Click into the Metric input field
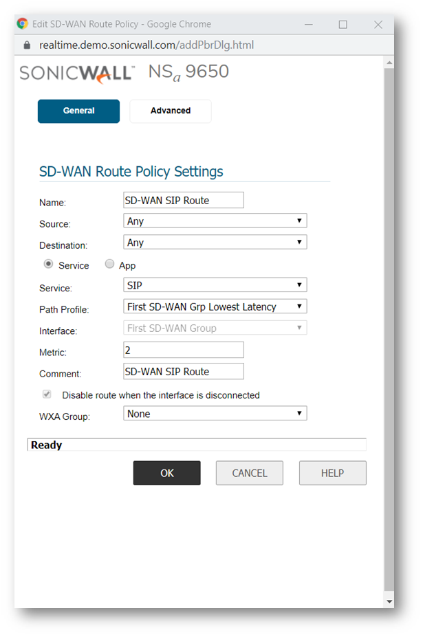Image resolution: width=423 pixels, height=637 pixels. click(183, 350)
